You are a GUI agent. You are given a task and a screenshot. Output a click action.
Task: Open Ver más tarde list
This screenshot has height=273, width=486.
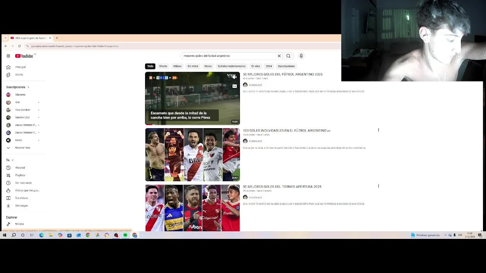[x=23, y=183]
